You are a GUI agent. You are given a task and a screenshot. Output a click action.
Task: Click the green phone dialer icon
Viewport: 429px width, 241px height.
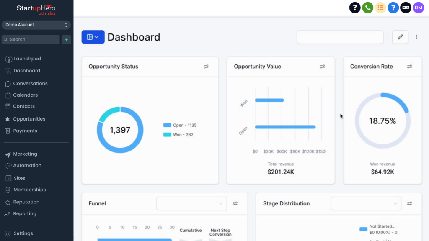pos(367,8)
